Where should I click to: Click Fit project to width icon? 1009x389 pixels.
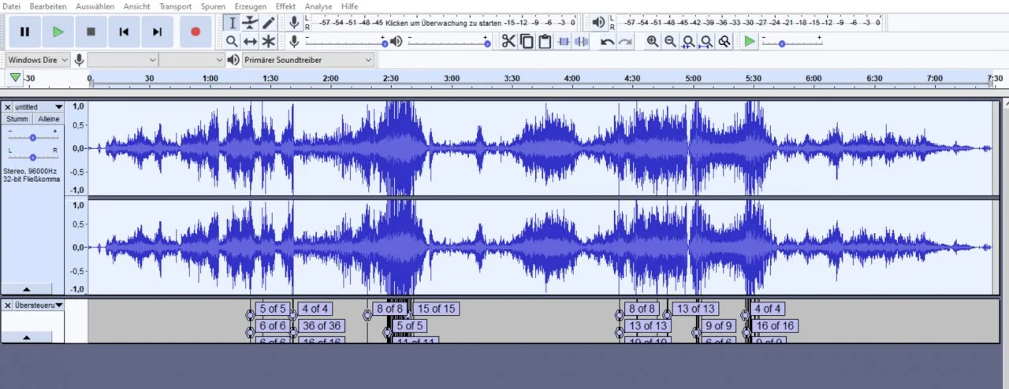[x=706, y=41]
